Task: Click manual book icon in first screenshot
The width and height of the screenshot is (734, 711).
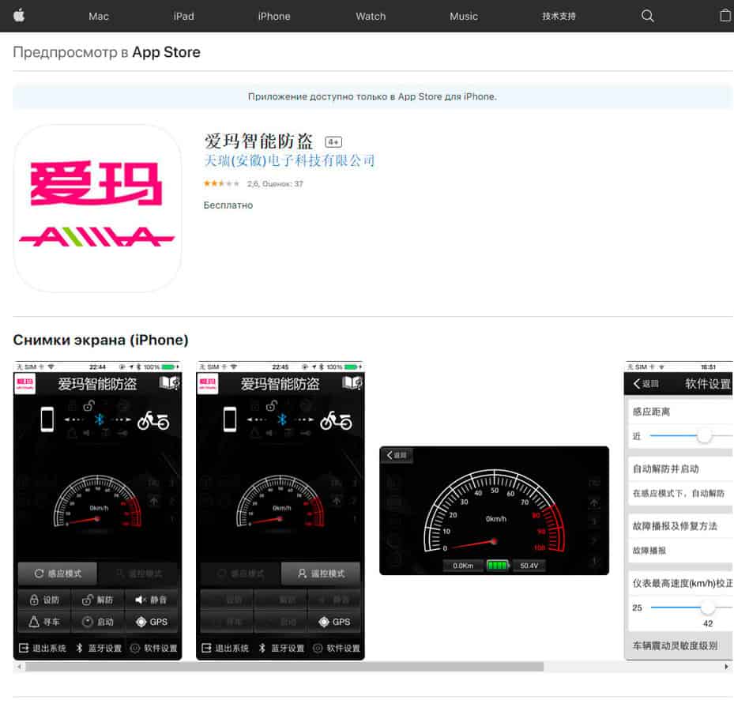Action: [x=169, y=383]
